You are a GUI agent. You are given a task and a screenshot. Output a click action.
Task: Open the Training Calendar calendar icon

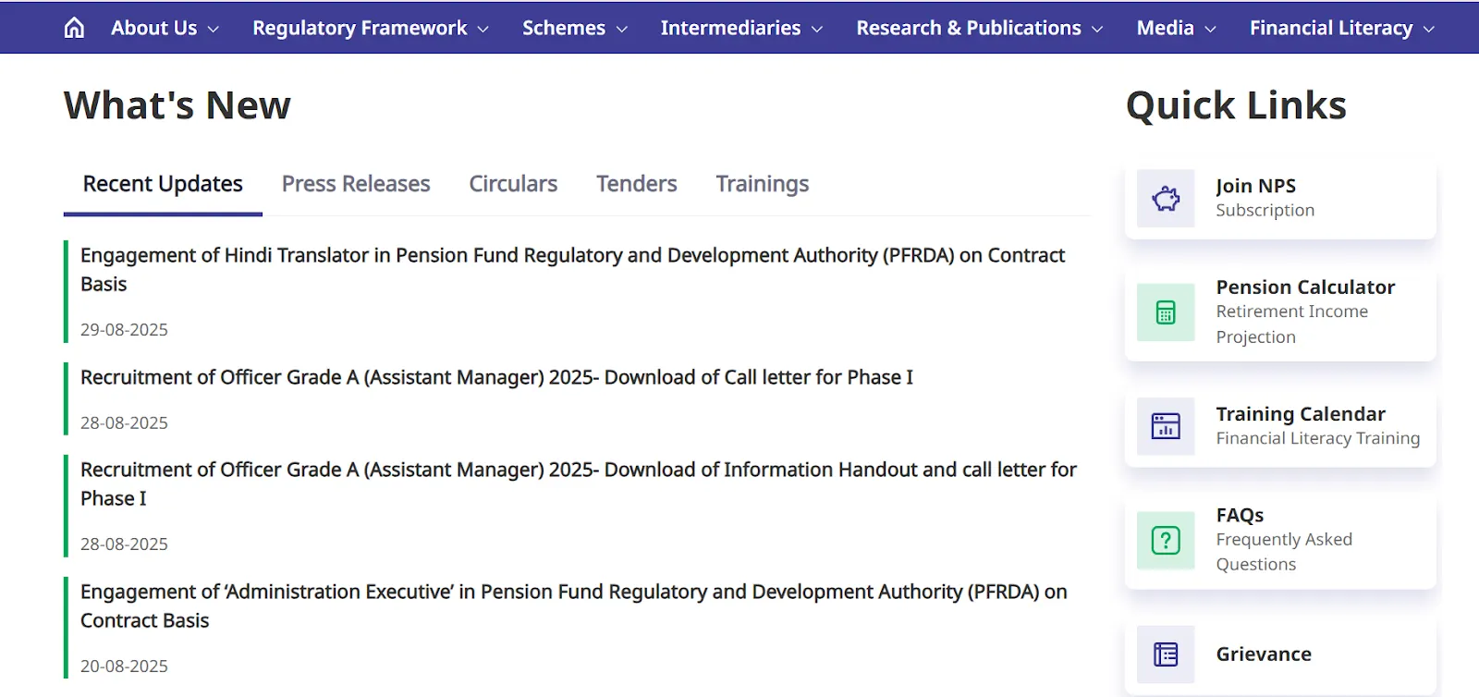(1164, 427)
